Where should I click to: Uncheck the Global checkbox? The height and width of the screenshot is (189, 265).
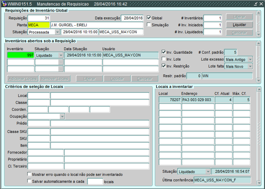point(149,18)
